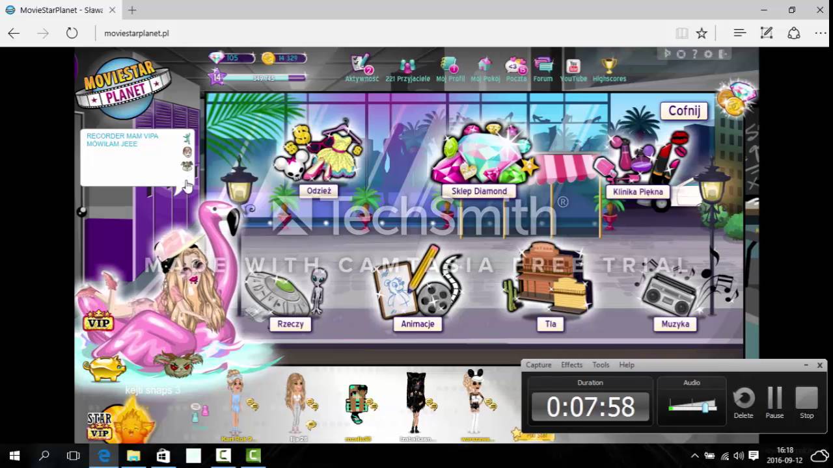
Task: Go to Mój Pokój room
Action: 485,70
